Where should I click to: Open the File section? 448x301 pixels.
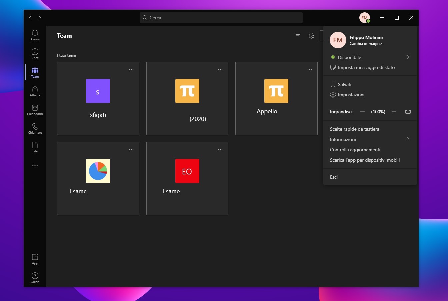click(x=35, y=147)
